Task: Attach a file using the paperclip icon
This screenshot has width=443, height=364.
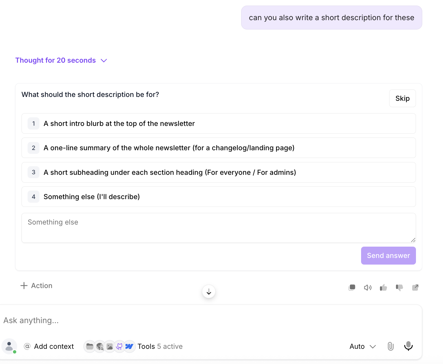Action: point(391,346)
